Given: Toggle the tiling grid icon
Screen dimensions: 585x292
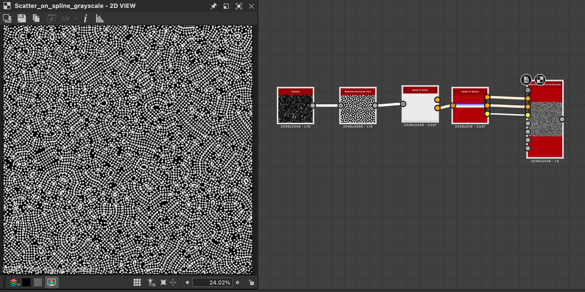Looking at the screenshot, I should click(x=137, y=282).
